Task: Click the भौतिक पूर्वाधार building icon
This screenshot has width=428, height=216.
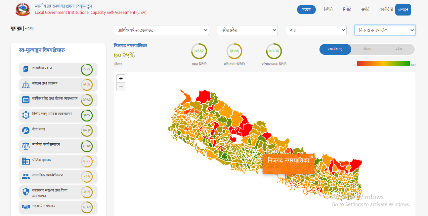Action: (26, 161)
